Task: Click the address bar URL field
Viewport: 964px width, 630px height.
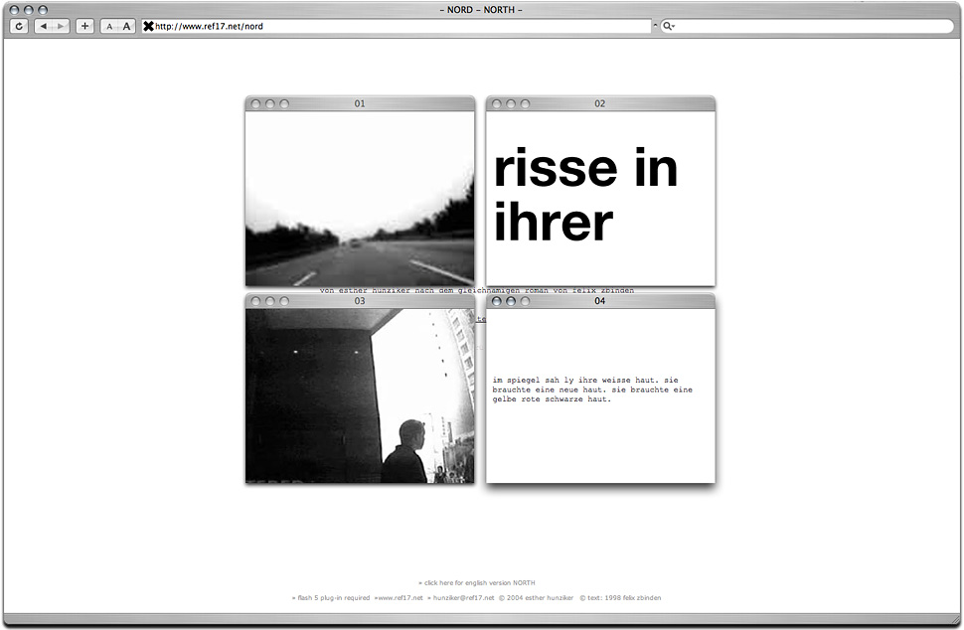Action: pyautogui.click(x=398, y=26)
